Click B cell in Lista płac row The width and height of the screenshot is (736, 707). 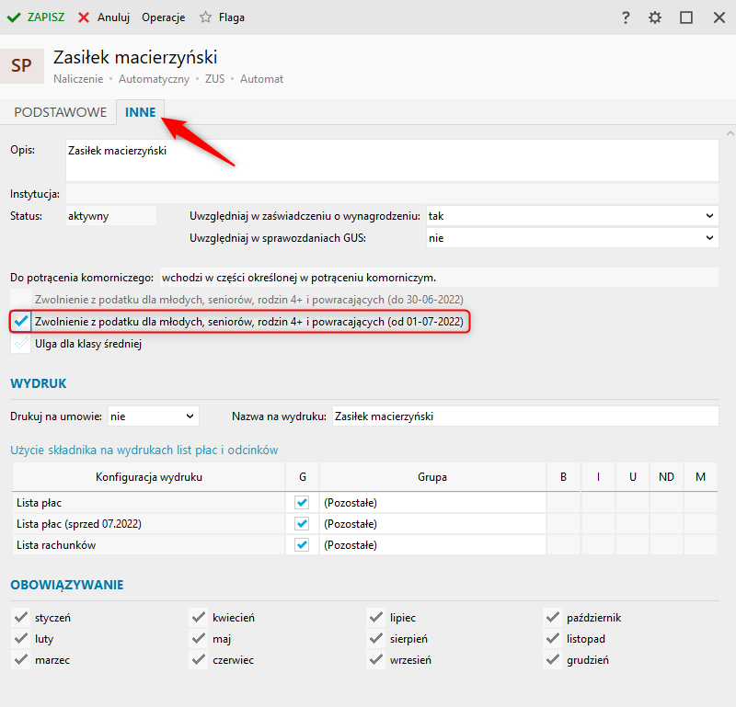point(563,503)
